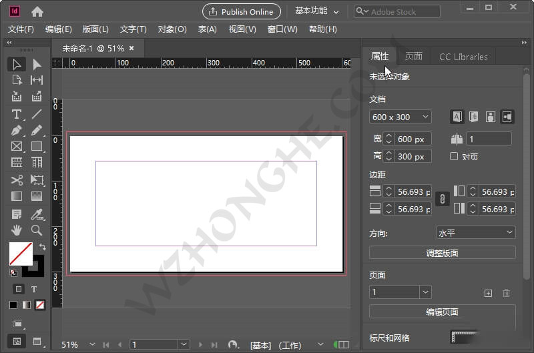Select the vertical grid tool
The width and height of the screenshot is (534, 353).
(37, 162)
